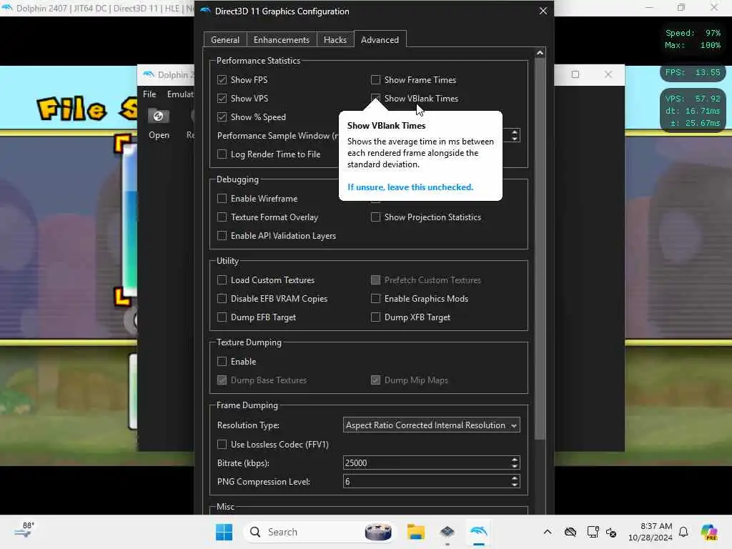Click the dialog scrollbar up arrow
Viewport: 732px width, 549px height.
pyautogui.click(x=540, y=53)
